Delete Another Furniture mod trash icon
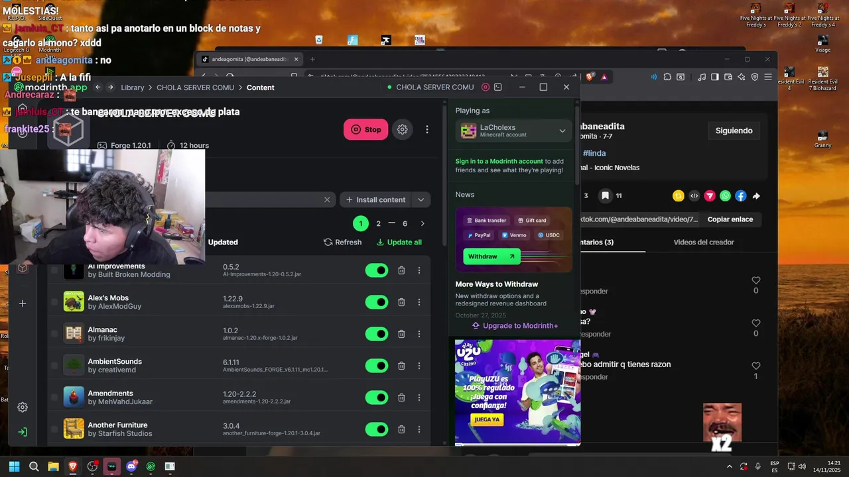Viewport: 849px width, 477px height. [x=401, y=429]
